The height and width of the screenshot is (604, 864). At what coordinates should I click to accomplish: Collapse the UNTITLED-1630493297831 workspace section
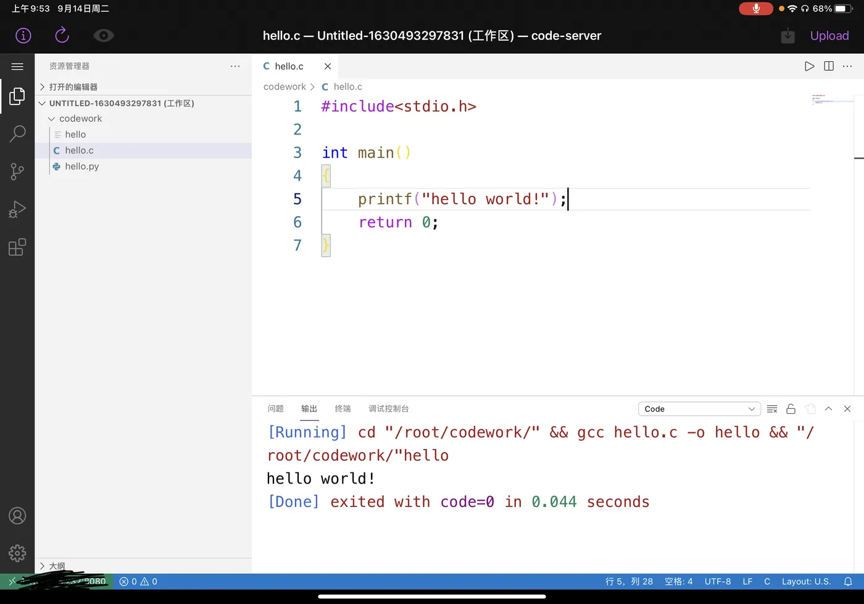143,103
